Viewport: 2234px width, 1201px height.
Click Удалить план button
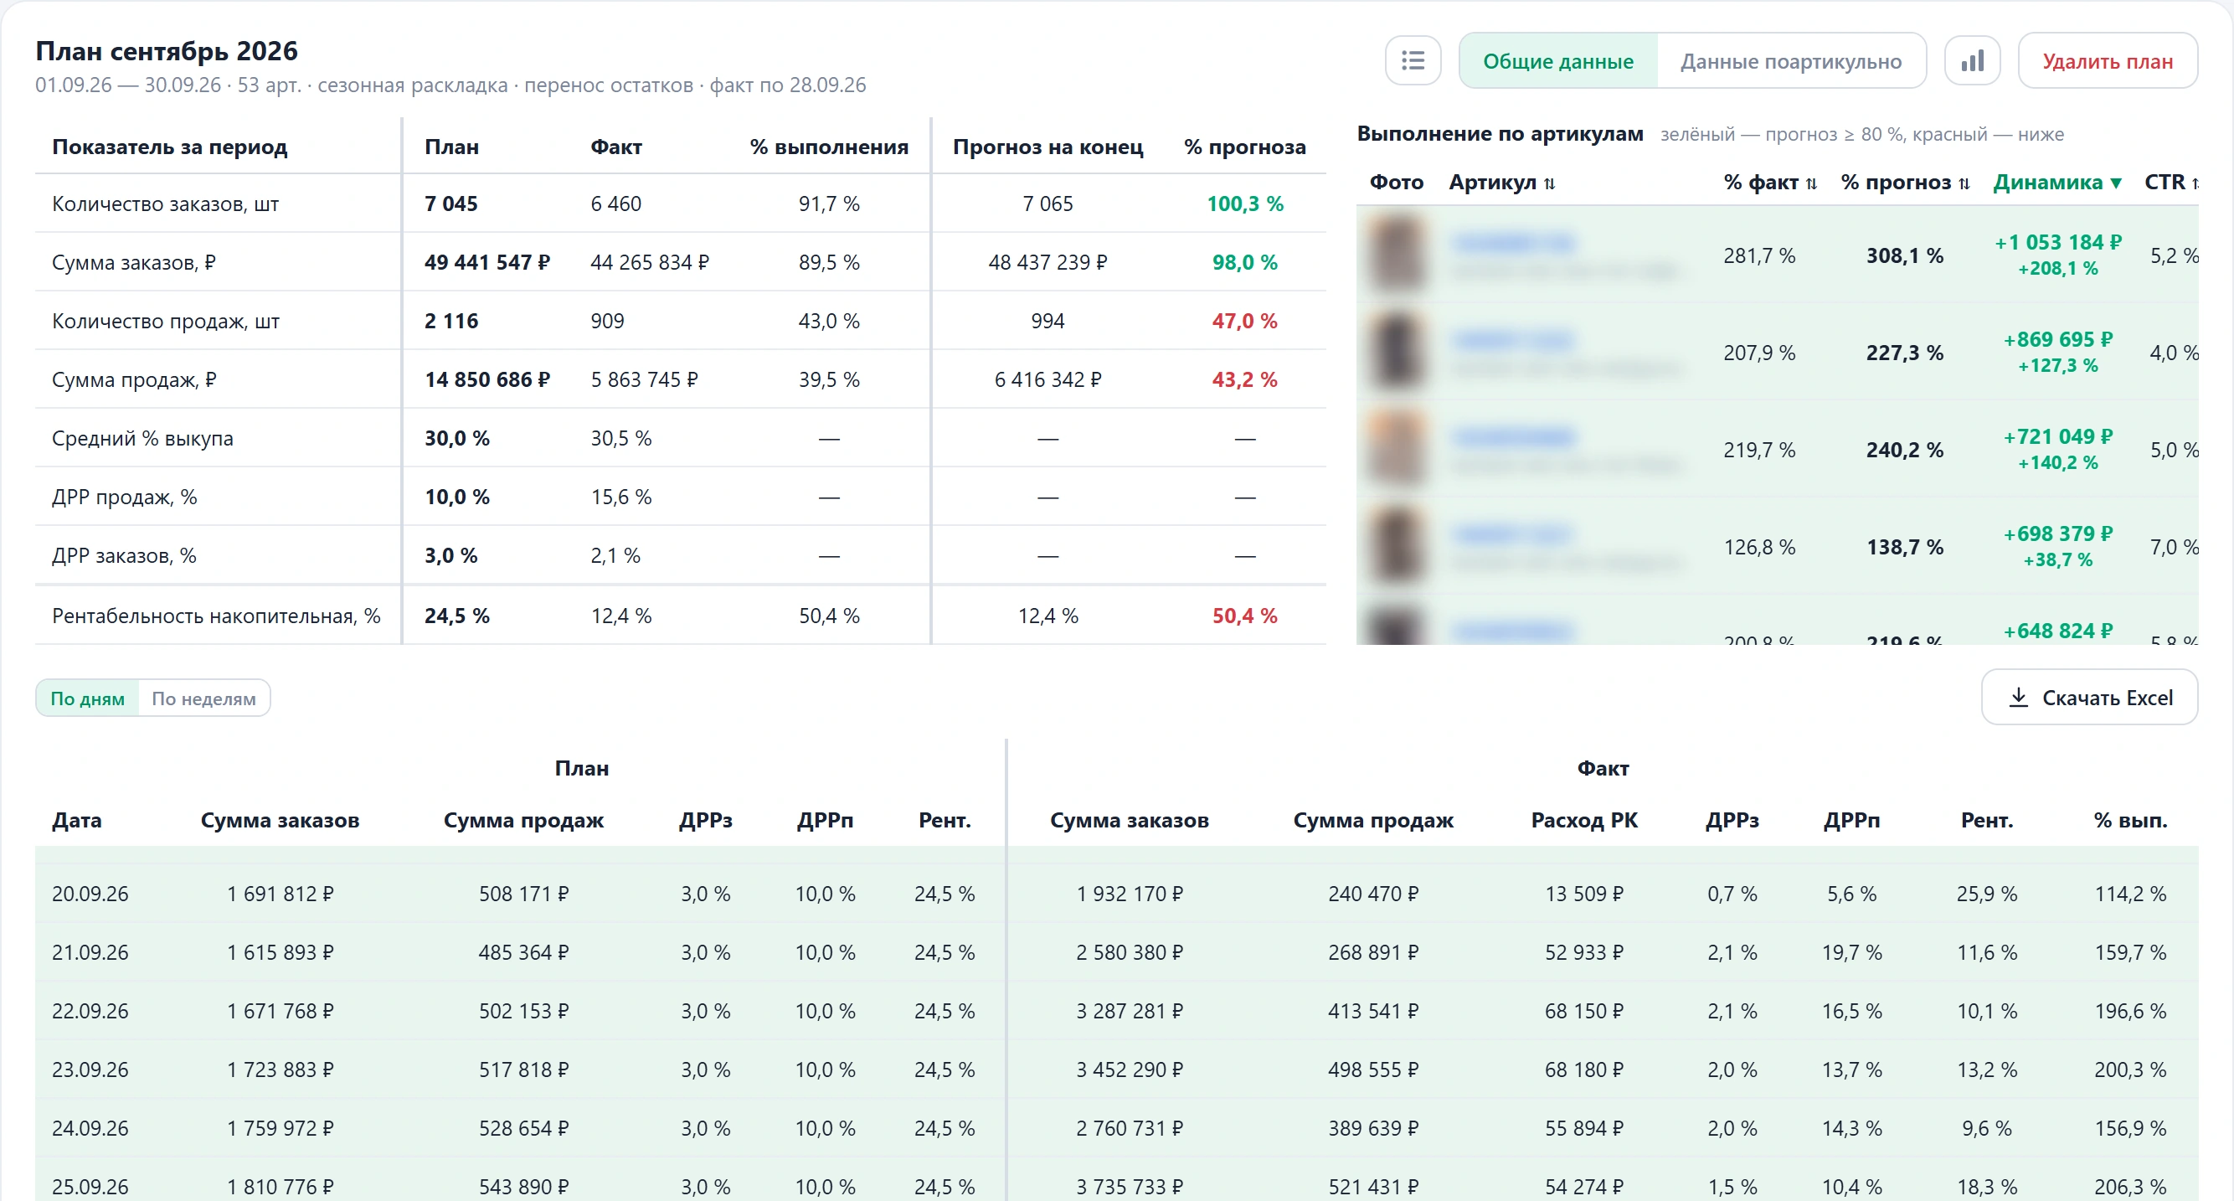[x=2108, y=60]
